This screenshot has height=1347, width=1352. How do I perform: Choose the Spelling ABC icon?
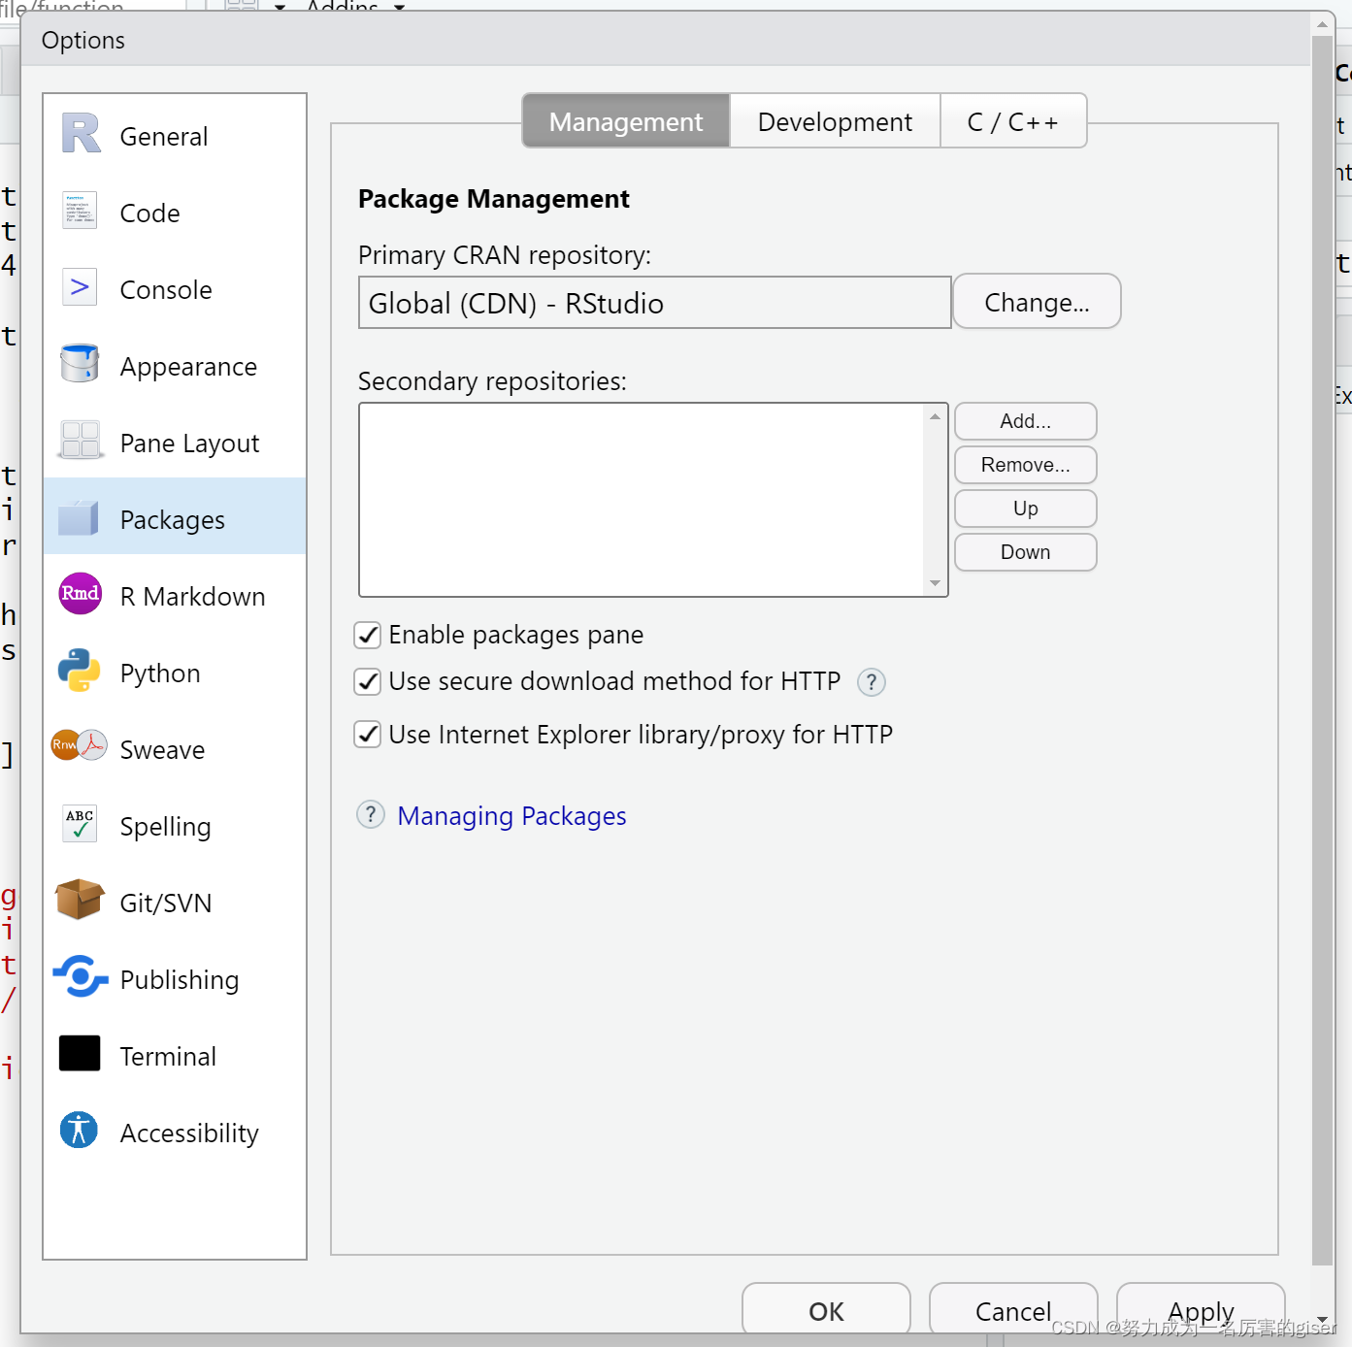click(80, 824)
